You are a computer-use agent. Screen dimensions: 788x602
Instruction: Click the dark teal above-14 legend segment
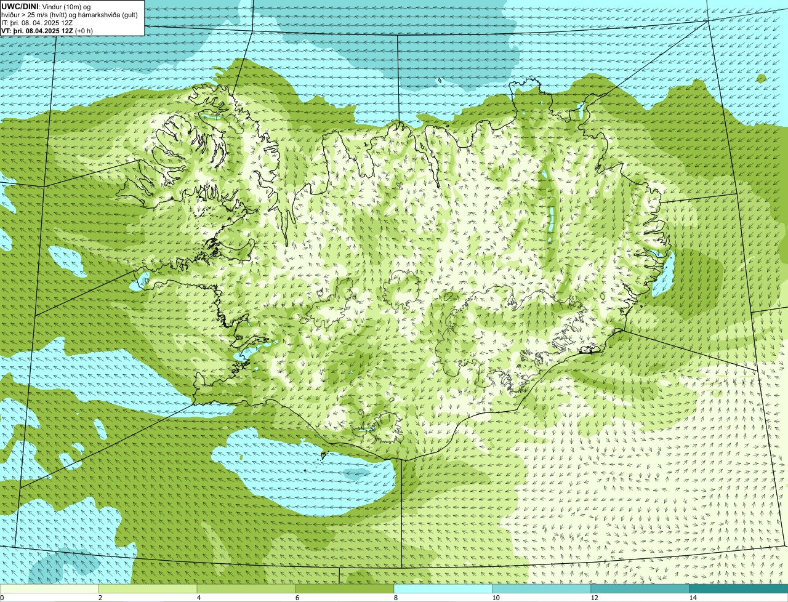[x=739, y=588]
